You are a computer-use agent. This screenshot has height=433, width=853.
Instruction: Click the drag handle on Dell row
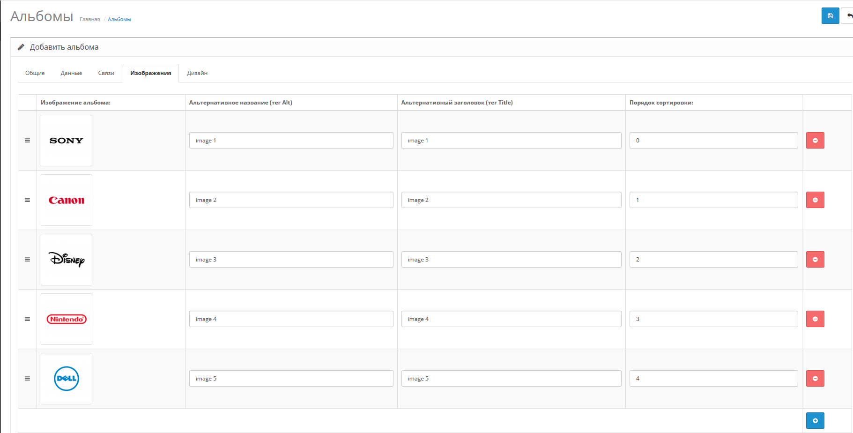click(27, 379)
